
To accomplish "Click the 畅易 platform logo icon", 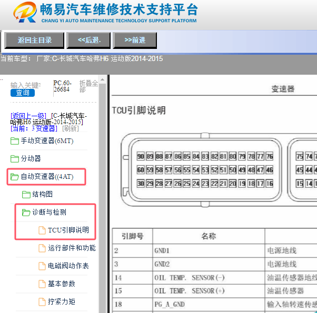I will click(x=25, y=13).
